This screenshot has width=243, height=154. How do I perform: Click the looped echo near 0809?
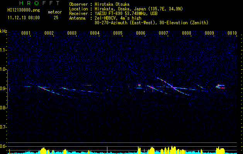(x=220, y=86)
